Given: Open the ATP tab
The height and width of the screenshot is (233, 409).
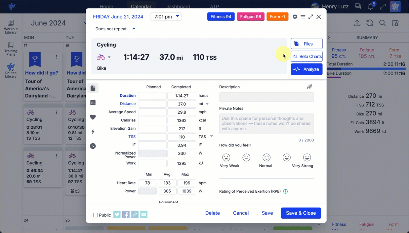Looking at the screenshot, I should pos(215,7).
